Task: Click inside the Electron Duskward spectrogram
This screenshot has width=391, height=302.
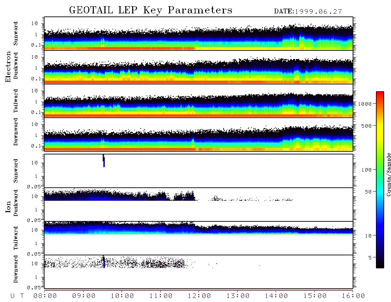Action: 199,67
